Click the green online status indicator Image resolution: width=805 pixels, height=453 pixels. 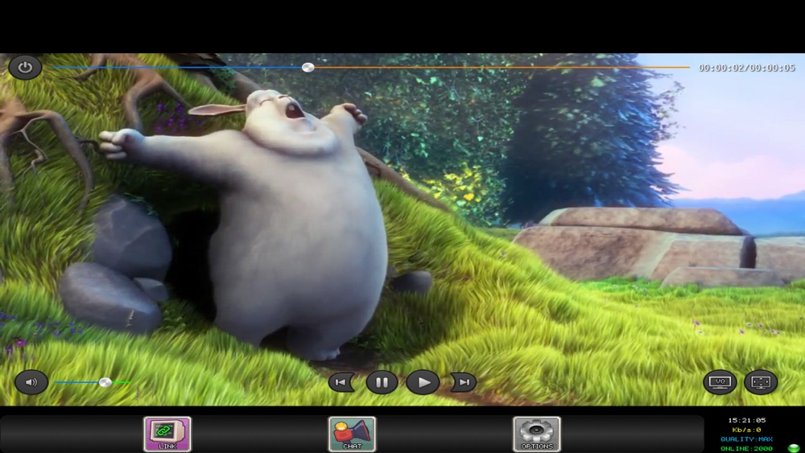point(794,448)
